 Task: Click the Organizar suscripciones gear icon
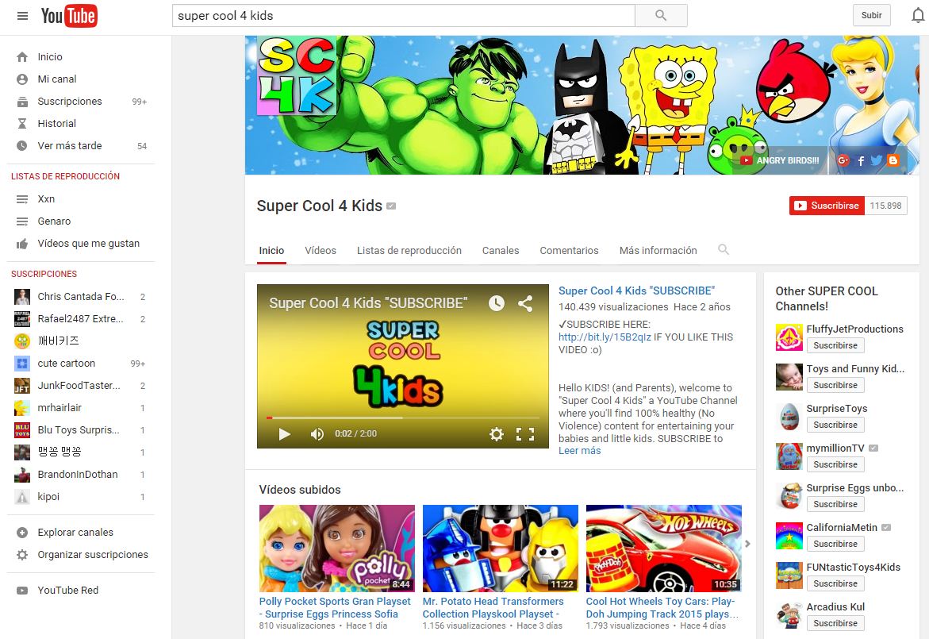click(x=22, y=555)
